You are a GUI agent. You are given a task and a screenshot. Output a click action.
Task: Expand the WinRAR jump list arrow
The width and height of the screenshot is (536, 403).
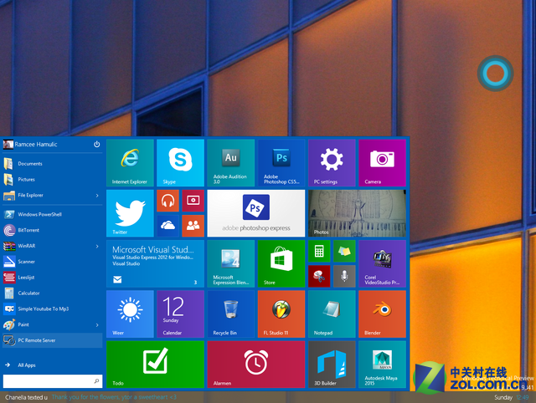pyautogui.click(x=97, y=246)
